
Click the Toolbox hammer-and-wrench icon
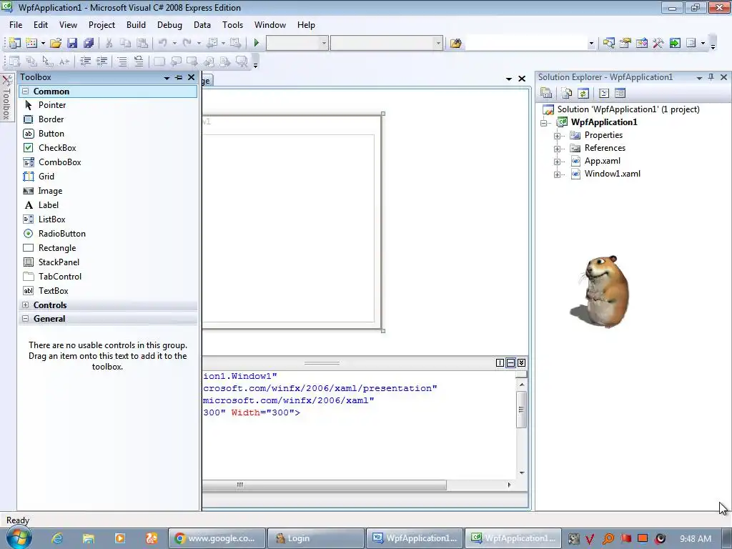click(x=658, y=43)
